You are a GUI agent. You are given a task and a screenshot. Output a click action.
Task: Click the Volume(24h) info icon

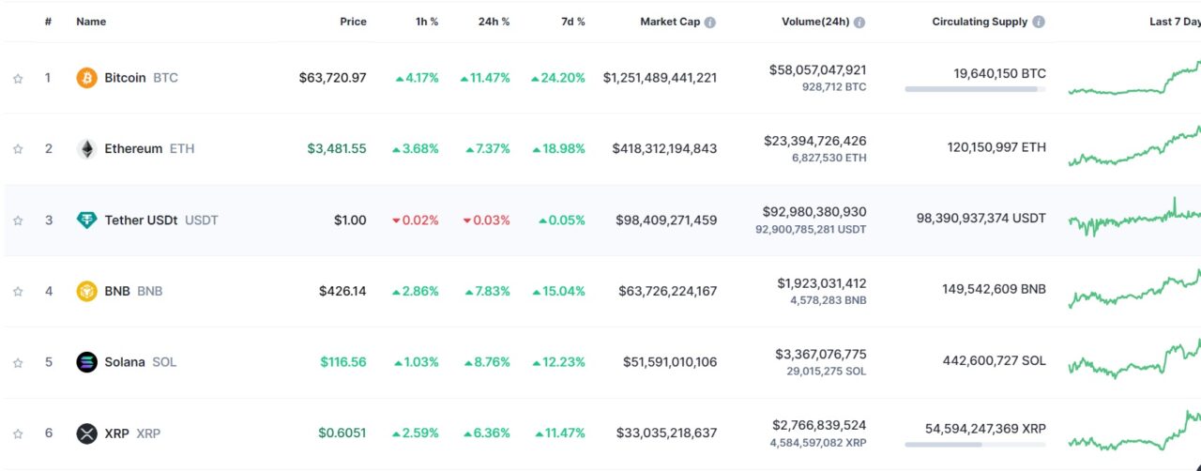point(859,22)
